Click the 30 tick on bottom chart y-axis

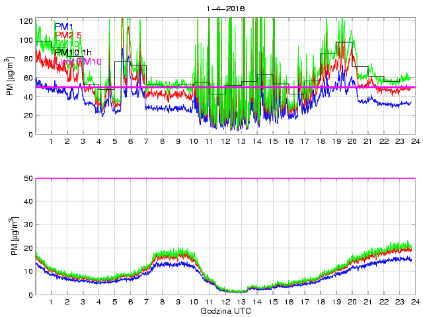click(28, 225)
